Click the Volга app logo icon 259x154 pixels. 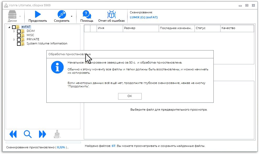point(6,5)
